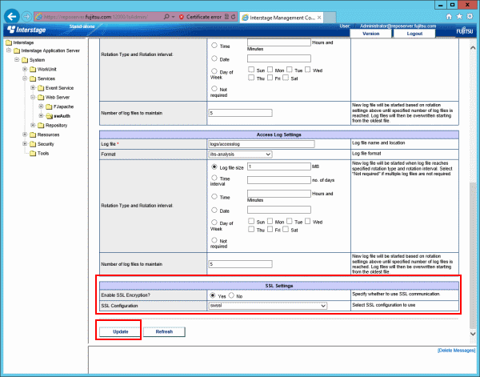Open the address bar search magnifier
The width and height of the screenshot is (480, 377).
[x=166, y=17]
